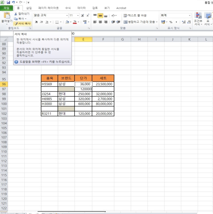This screenshot has width=213, height=214.
Task: Open File (파일) tab
Action: click(x=6, y=8)
